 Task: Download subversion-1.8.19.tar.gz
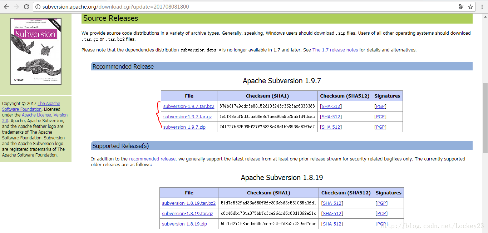[x=187, y=213]
